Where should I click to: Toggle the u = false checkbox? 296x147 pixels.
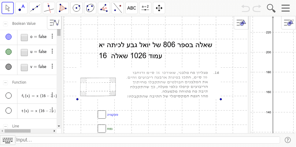pos(24,52)
